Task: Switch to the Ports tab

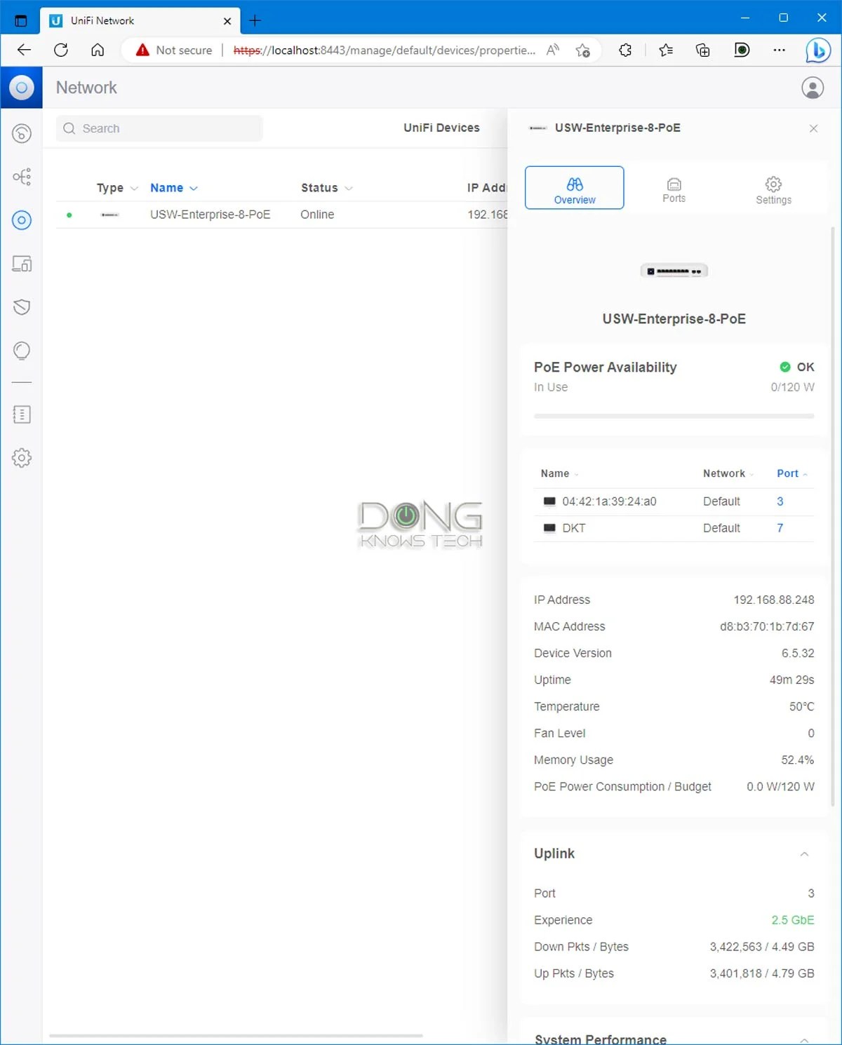Action: tap(674, 188)
